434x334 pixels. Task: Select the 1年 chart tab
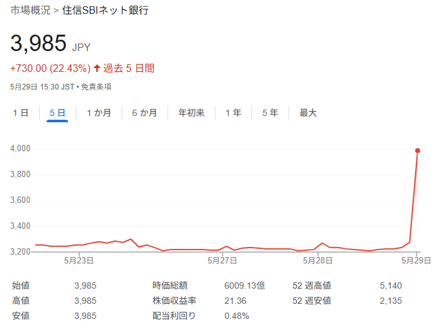tap(233, 113)
